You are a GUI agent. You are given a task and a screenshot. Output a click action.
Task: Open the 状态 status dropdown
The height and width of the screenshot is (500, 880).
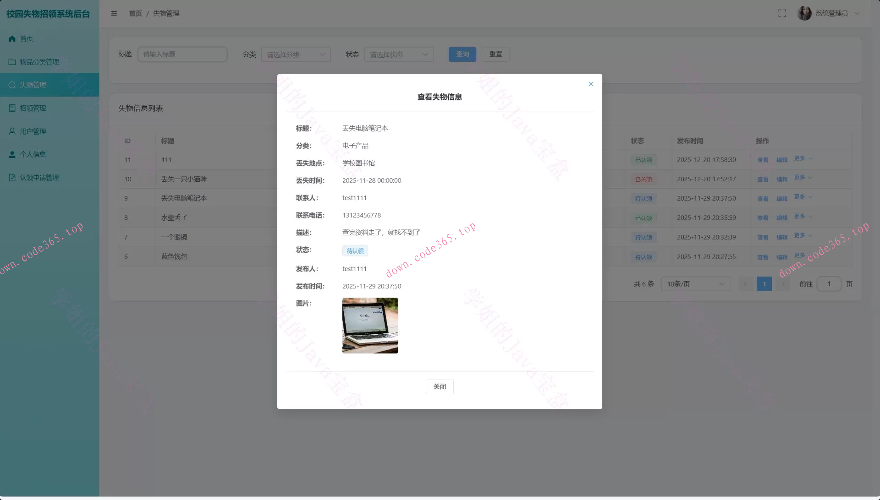[398, 54]
